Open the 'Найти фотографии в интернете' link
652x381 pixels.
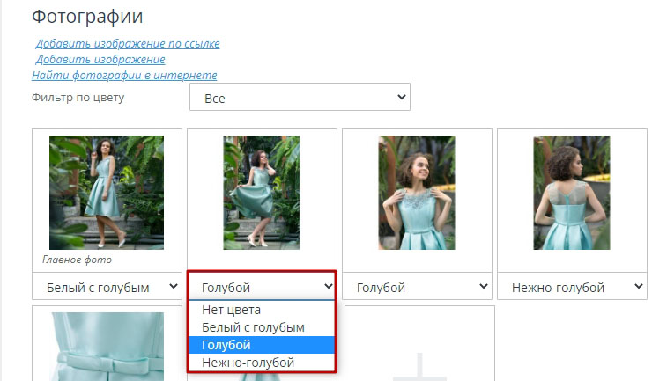124,76
